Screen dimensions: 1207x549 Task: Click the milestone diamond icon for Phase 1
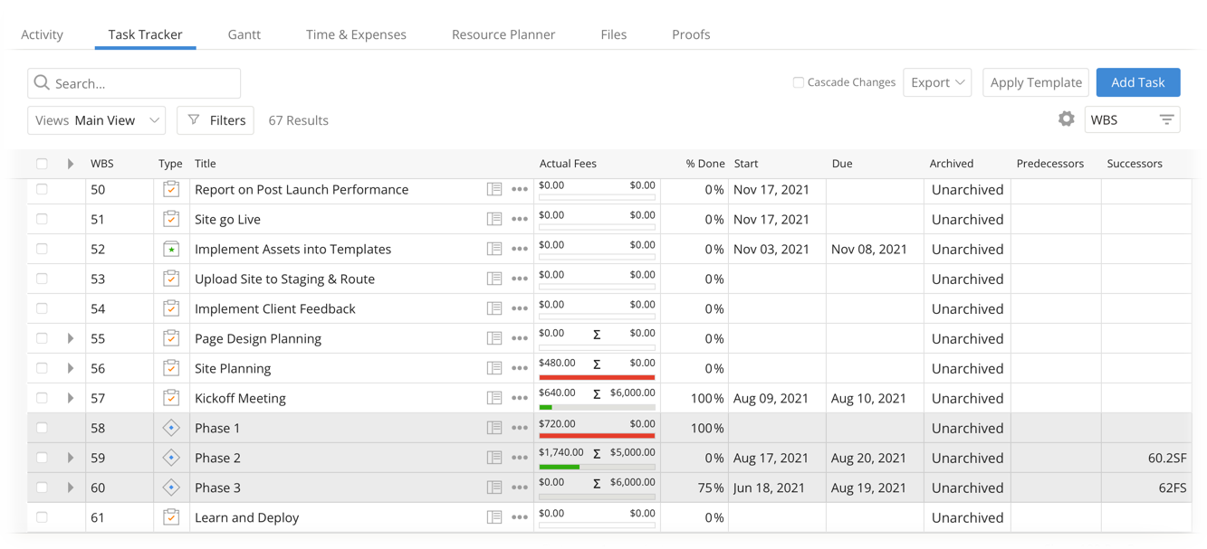coord(171,428)
